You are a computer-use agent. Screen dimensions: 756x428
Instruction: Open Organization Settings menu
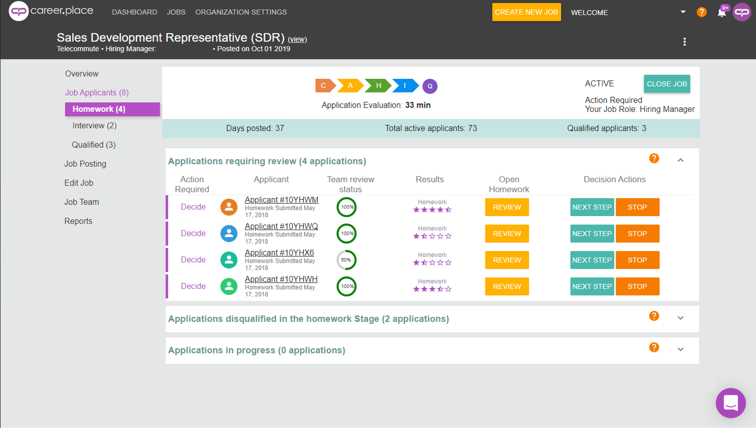(x=241, y=12)
